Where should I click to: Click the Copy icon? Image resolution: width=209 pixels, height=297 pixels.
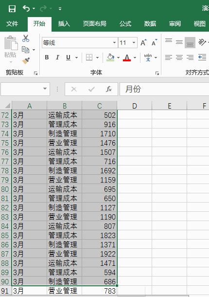click(26, 50)
